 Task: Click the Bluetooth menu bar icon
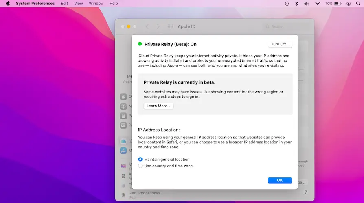pos(297,4)
